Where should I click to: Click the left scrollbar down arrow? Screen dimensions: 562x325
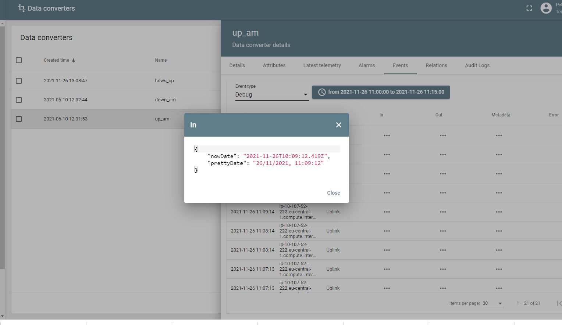pyautogui.click(x=2, y=316)
